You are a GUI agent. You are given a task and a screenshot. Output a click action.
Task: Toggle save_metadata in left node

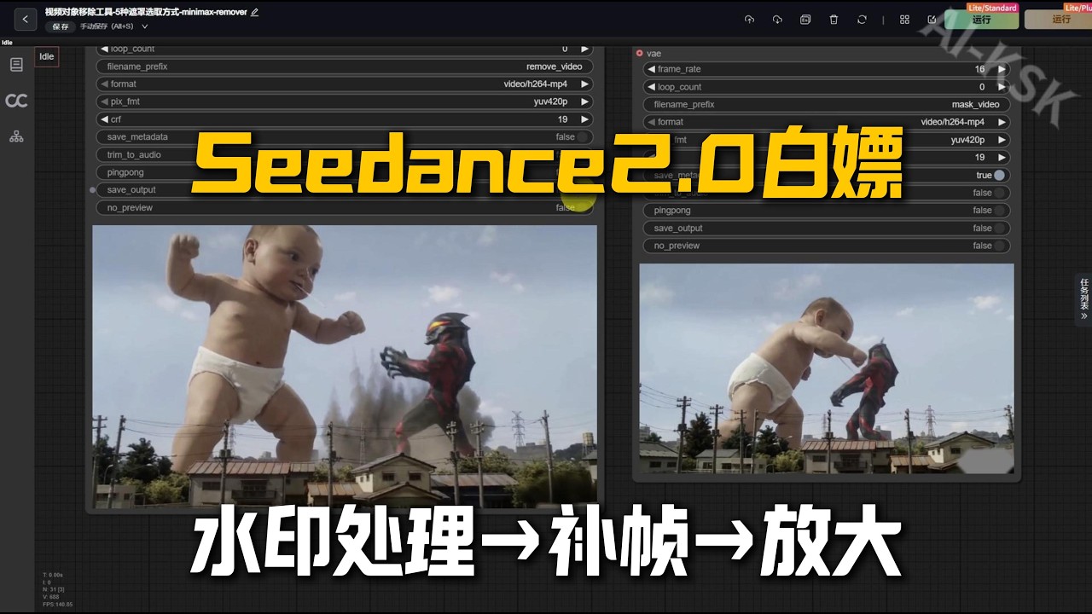(583, 136)
